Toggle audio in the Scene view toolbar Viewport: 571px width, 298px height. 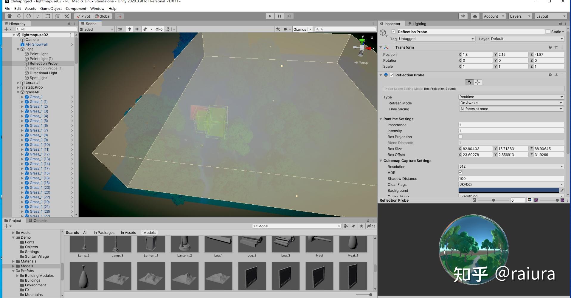(x=137, y=29)
